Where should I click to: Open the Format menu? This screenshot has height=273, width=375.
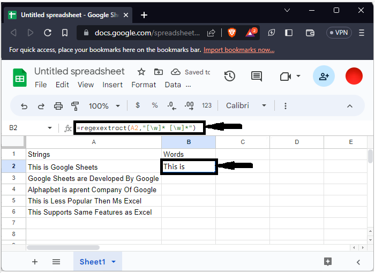point(144,85)
